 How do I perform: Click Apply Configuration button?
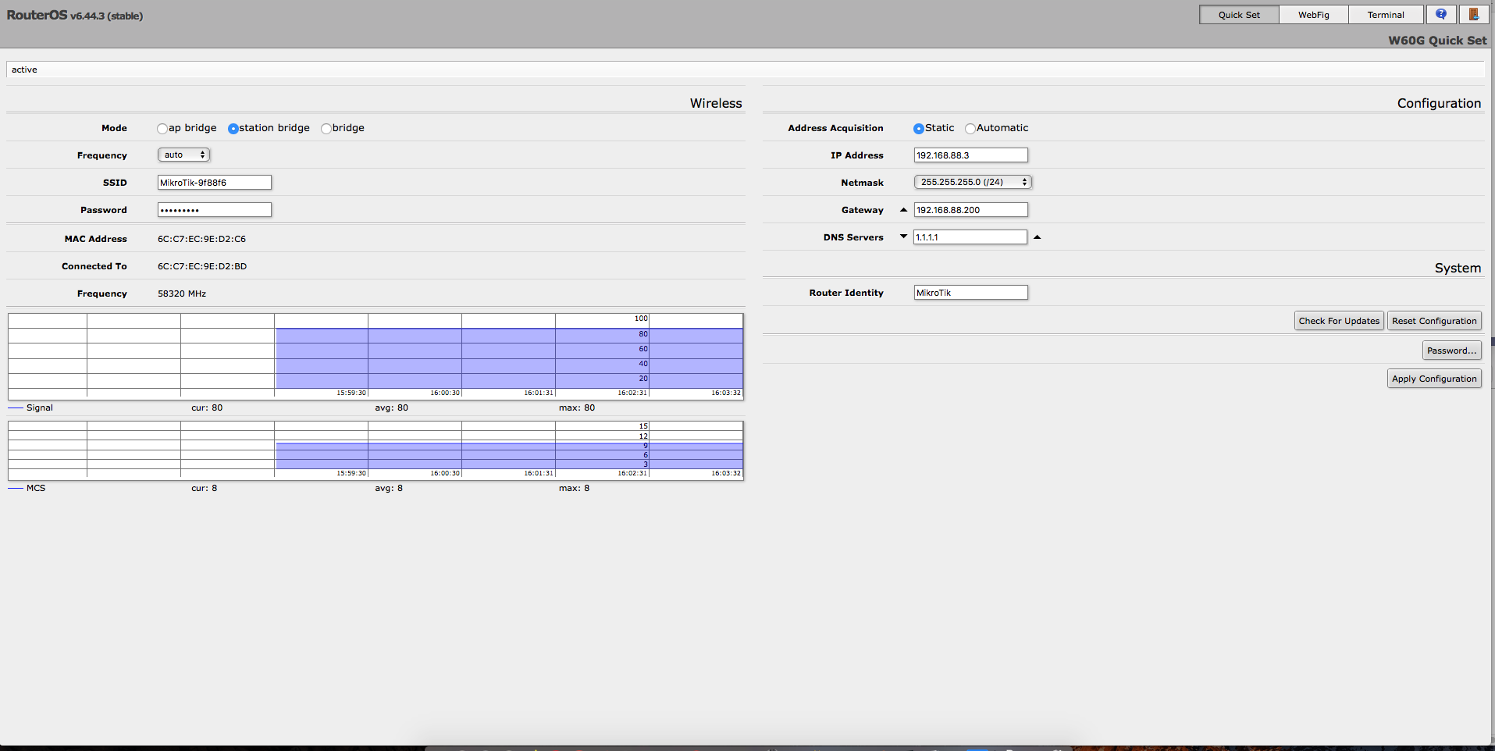tap(1434, 379)
